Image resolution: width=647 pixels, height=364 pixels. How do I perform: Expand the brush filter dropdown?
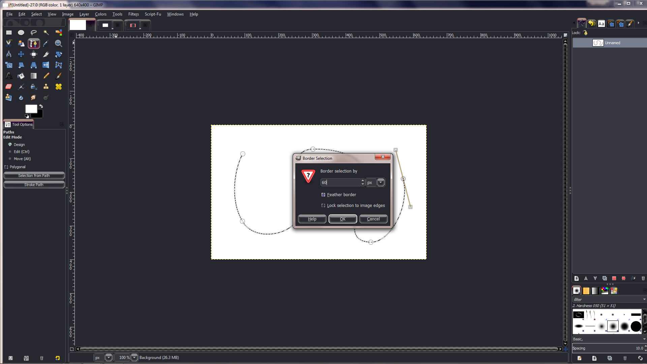click(x=644, y=299)
